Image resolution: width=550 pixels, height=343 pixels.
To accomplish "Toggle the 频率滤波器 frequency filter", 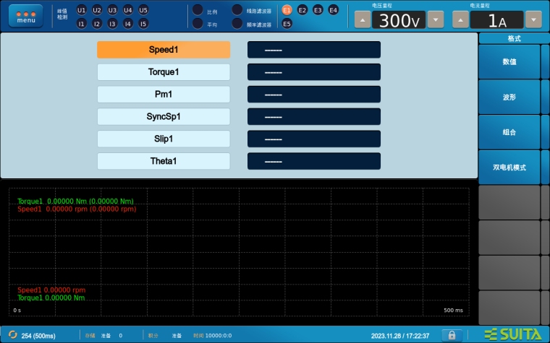I will pyautogui.click(x=237, y=24).
